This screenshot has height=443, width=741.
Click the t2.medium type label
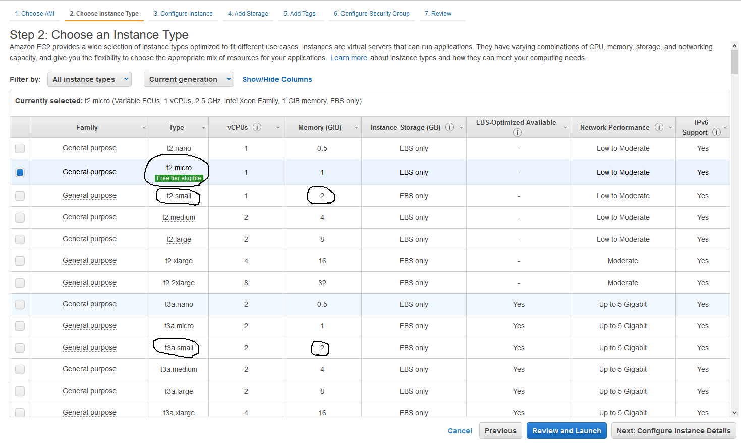(x=179, y=217)
